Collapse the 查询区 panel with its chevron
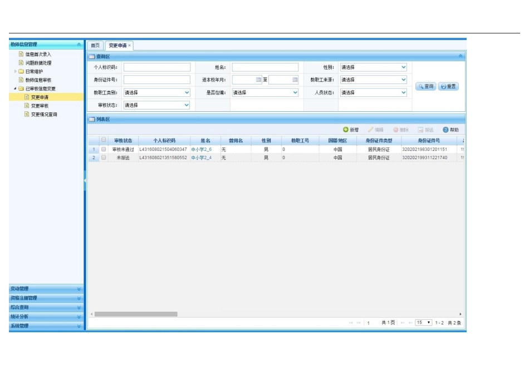The width and height of the screenshot is (529, 374). click(460, 56)
